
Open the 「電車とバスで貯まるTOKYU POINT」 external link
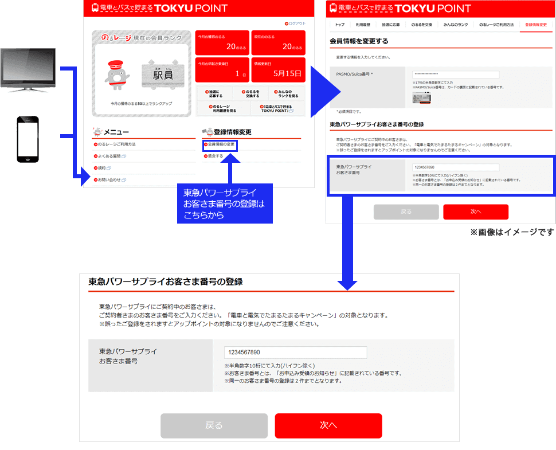click(277, 108)
